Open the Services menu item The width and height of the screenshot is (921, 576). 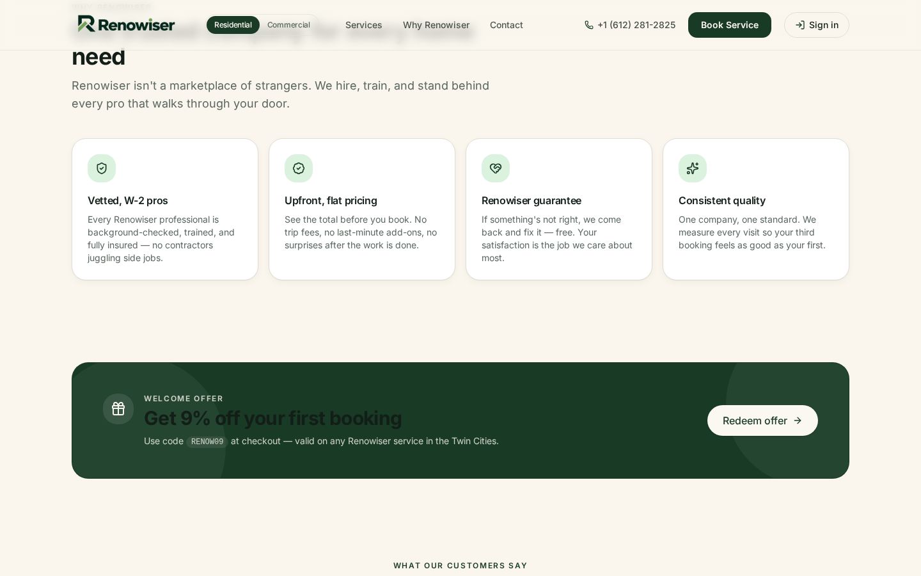point(364,25)
